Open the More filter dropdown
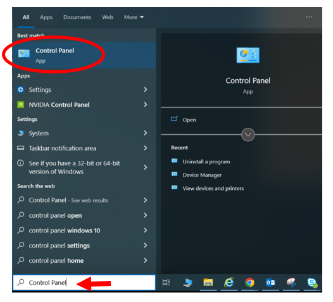Viewport: 333px width, 302px height. coord(134,17)
